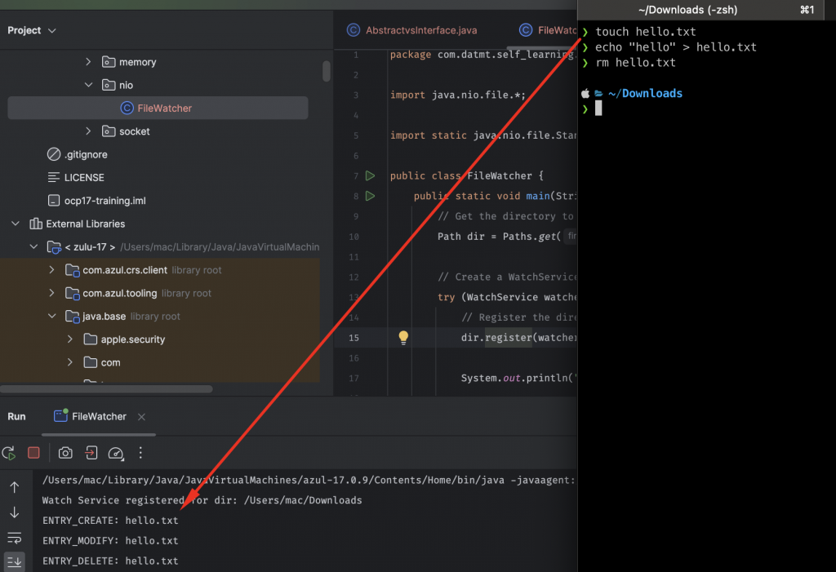This screenshot has height=572, width=836.
Task: Select the socket package row
Action: coord(135,131)
